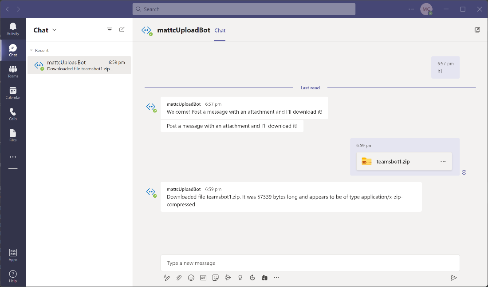Open the Praise badge option
This screenshot has width=488, height=287.
coord(240,278)
